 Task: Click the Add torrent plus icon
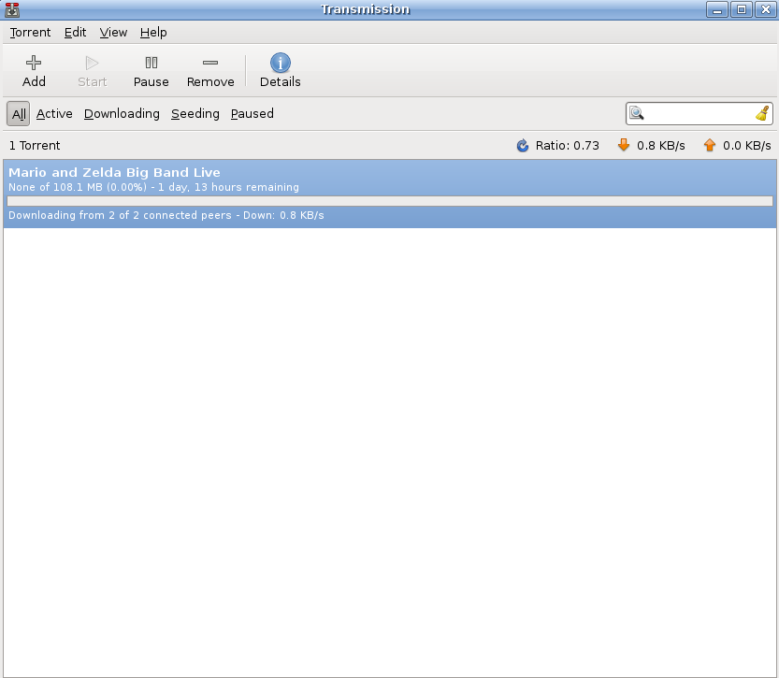[x=34, y=63]
